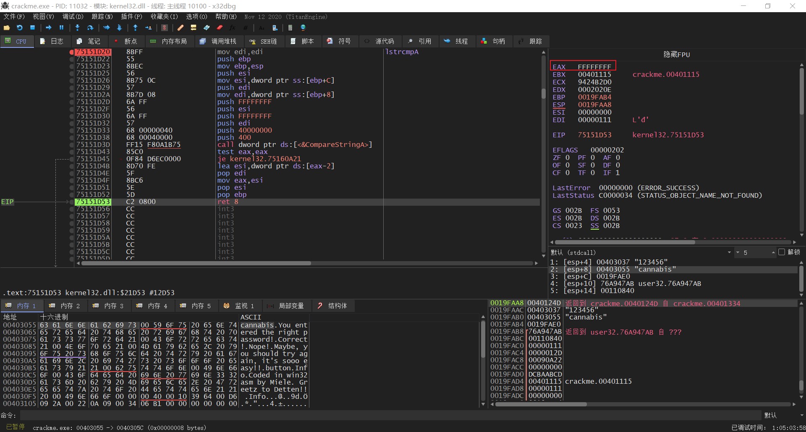Image resolution: width=806 pixels, height=432 pixels.
Task: Click the Step into toolbar icon
Action: (77, 28)
